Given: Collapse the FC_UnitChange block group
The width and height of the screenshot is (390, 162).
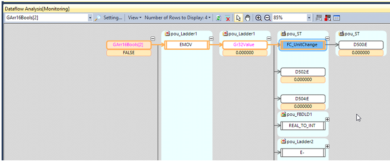Looking at the screenshot, I should pyautogui.click(x=327, y=38).
